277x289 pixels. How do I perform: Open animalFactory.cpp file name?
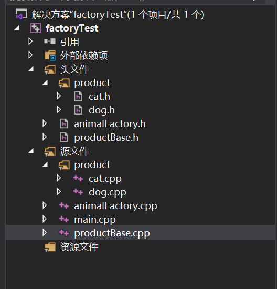115,206
